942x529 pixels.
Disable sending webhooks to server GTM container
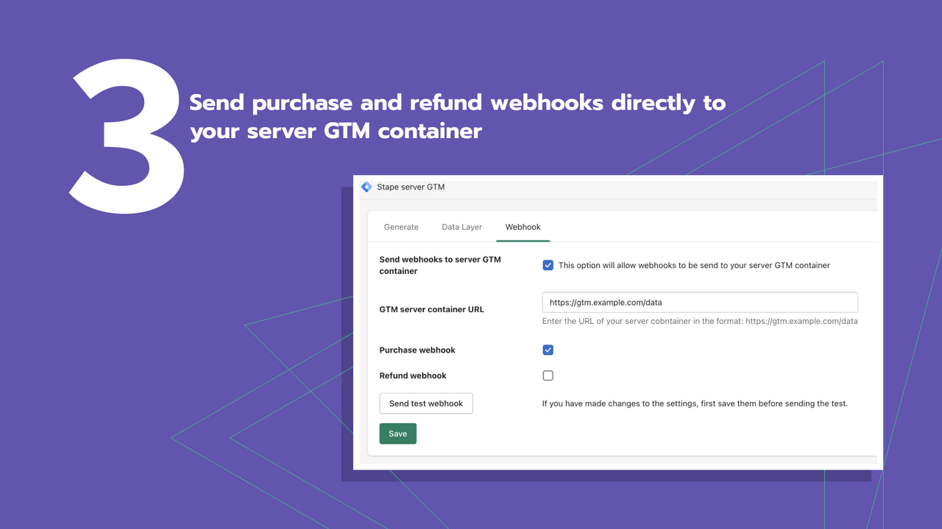548,265
